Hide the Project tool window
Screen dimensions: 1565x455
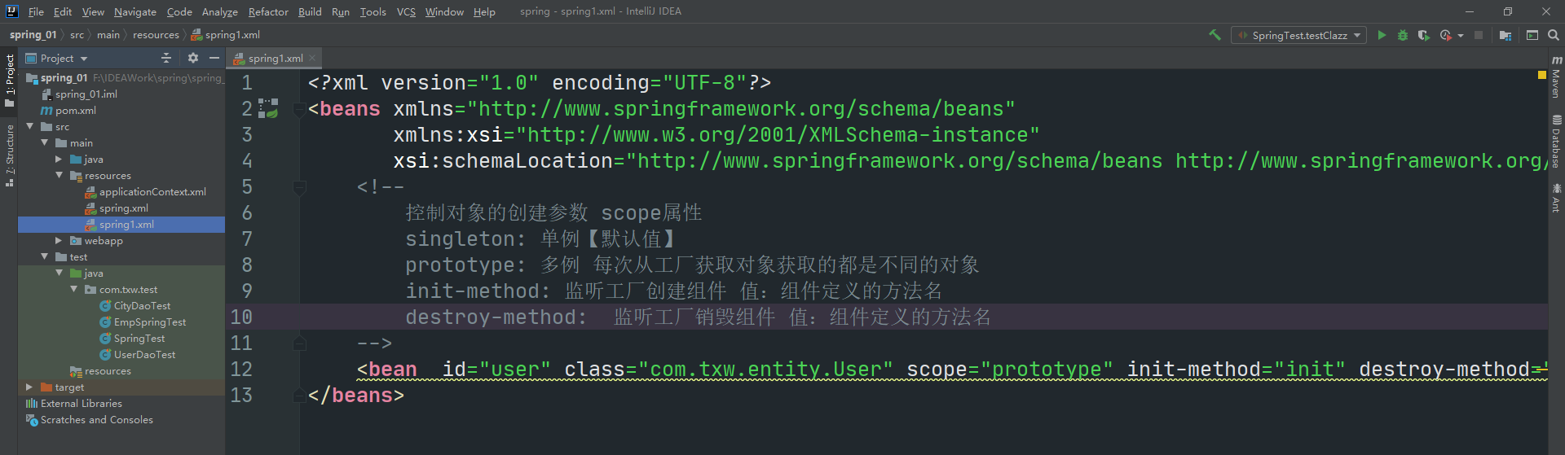coord(214,58)
